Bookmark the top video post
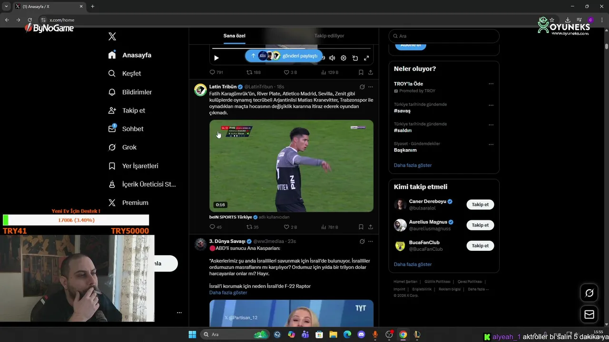609x342 pixels. pos(361,72)
